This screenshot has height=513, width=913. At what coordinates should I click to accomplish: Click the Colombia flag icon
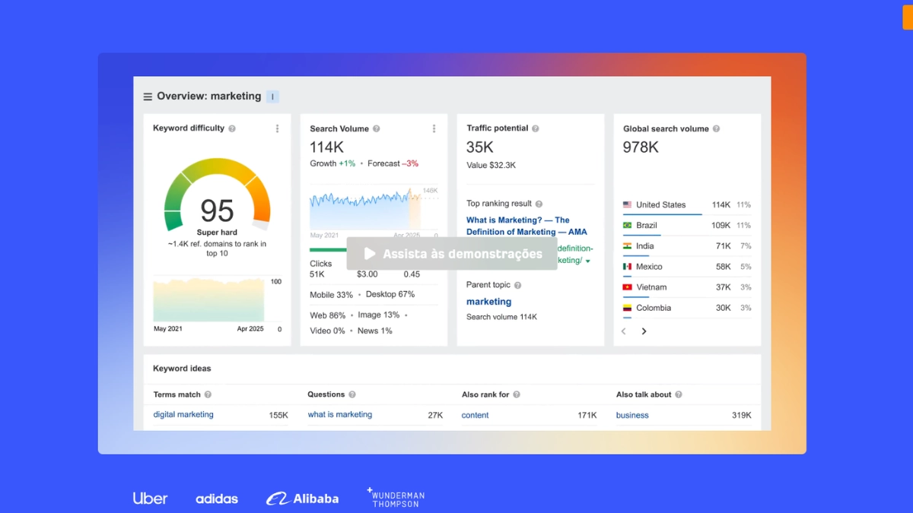[628, 308]
